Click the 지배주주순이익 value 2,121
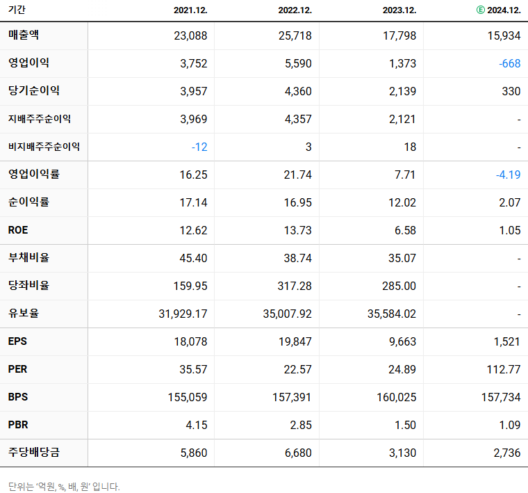The height and width of the screenshot is (493, 528). [402, 119]
